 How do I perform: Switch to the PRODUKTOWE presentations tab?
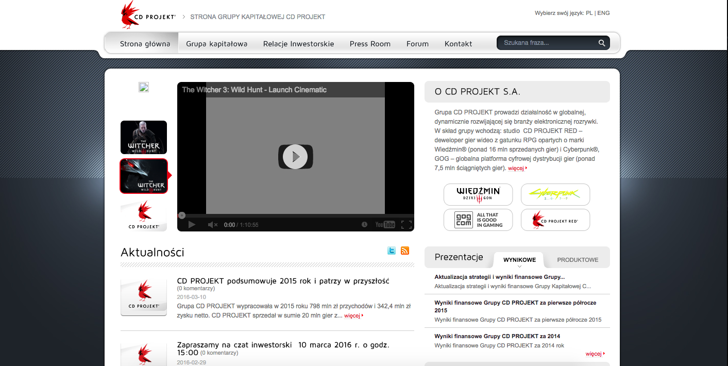pyautogui.click(x=578, y=260)
